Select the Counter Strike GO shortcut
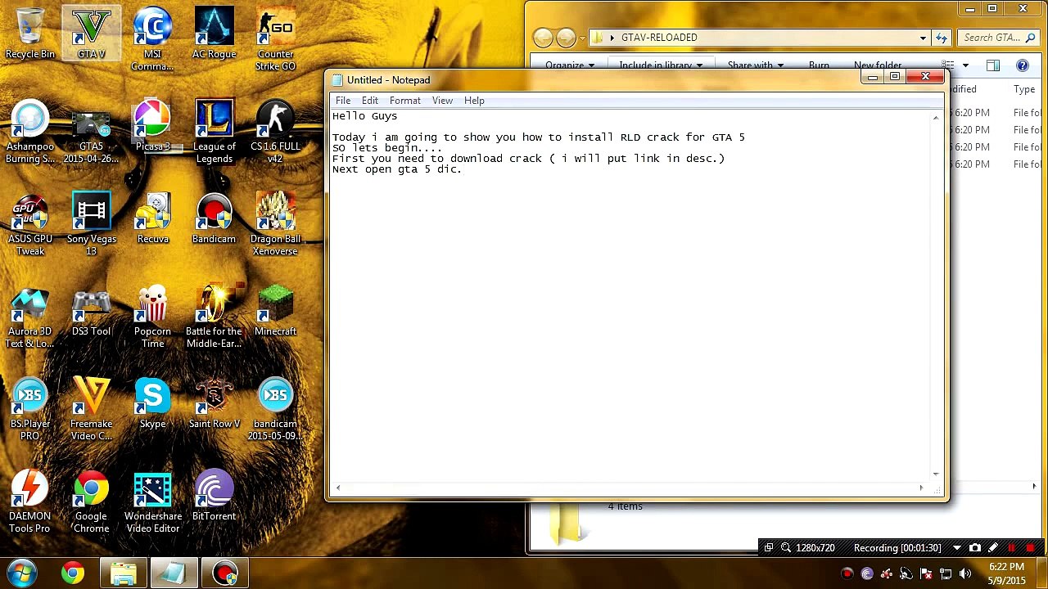 275,39
